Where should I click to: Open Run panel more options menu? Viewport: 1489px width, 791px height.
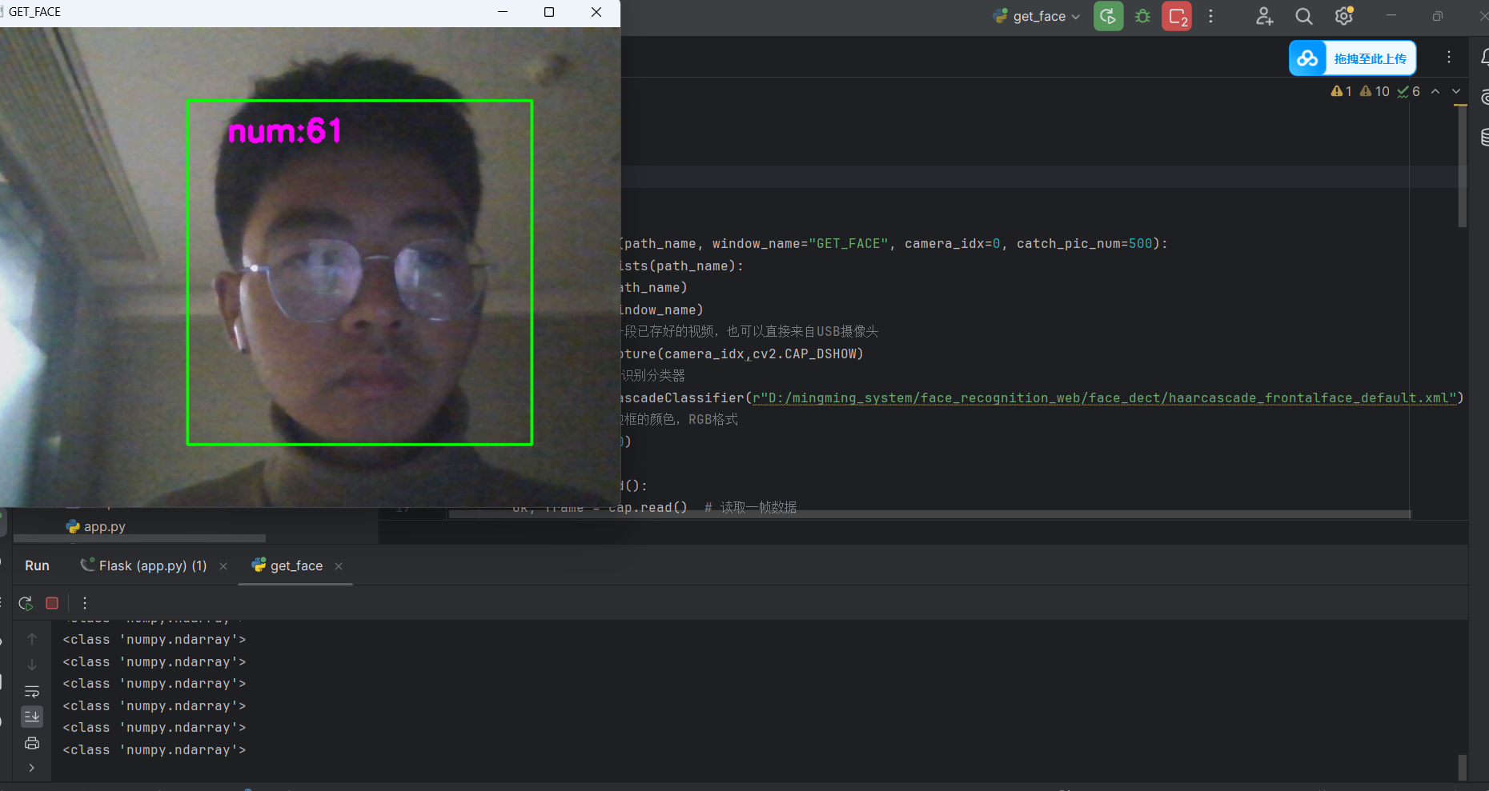point(84,603)
